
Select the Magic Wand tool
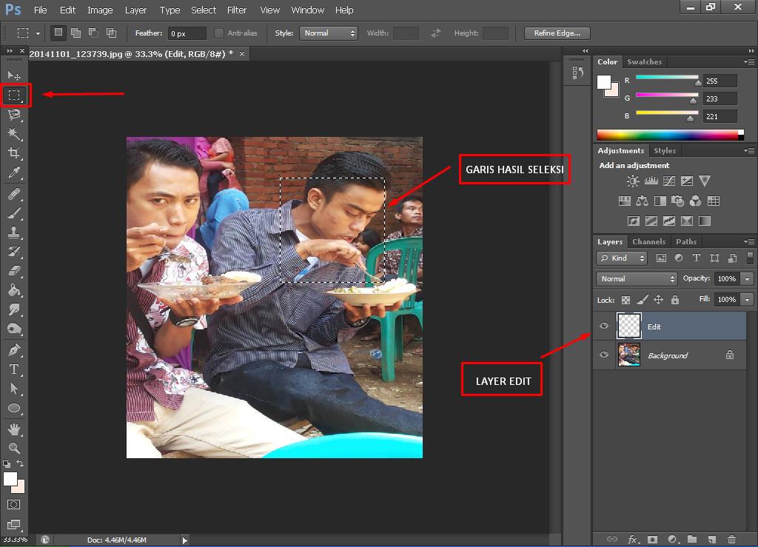(15, 134)
